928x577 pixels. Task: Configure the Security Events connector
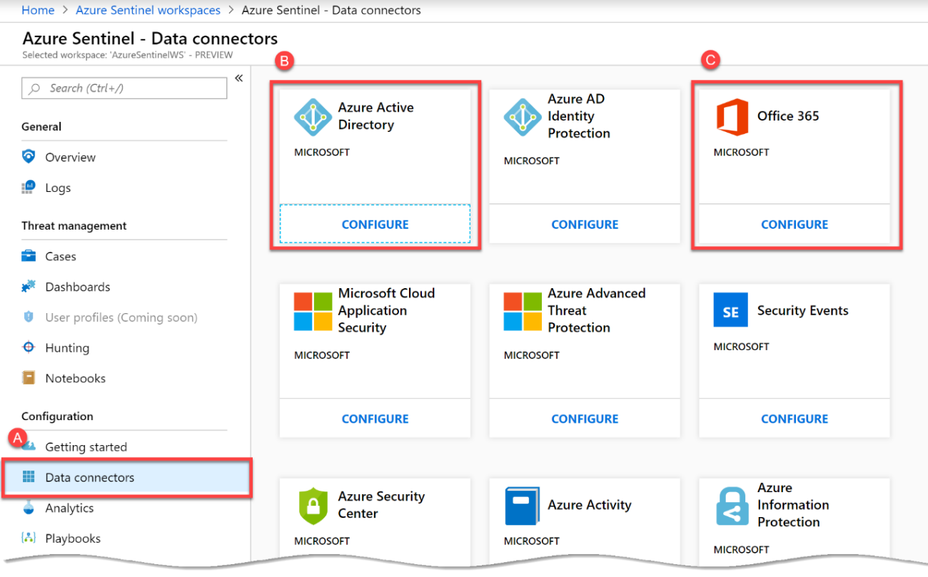[795, 419]
